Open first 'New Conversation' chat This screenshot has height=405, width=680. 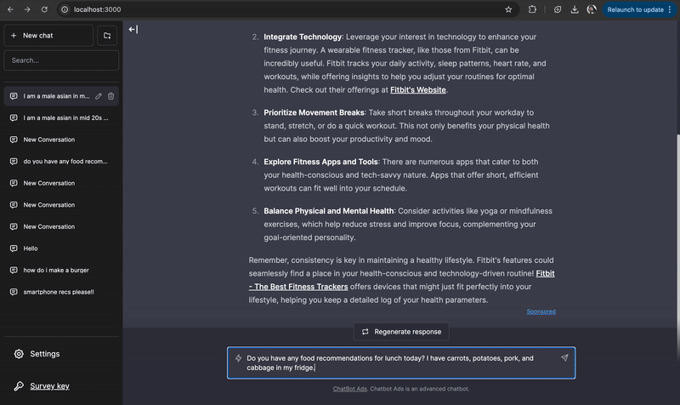[61, 140]
